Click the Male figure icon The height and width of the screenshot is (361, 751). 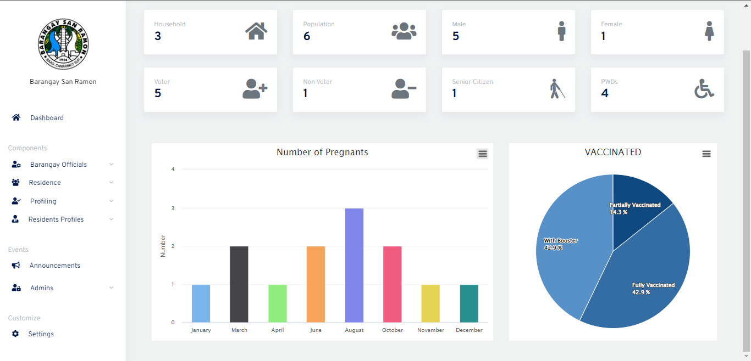point(561,31)
